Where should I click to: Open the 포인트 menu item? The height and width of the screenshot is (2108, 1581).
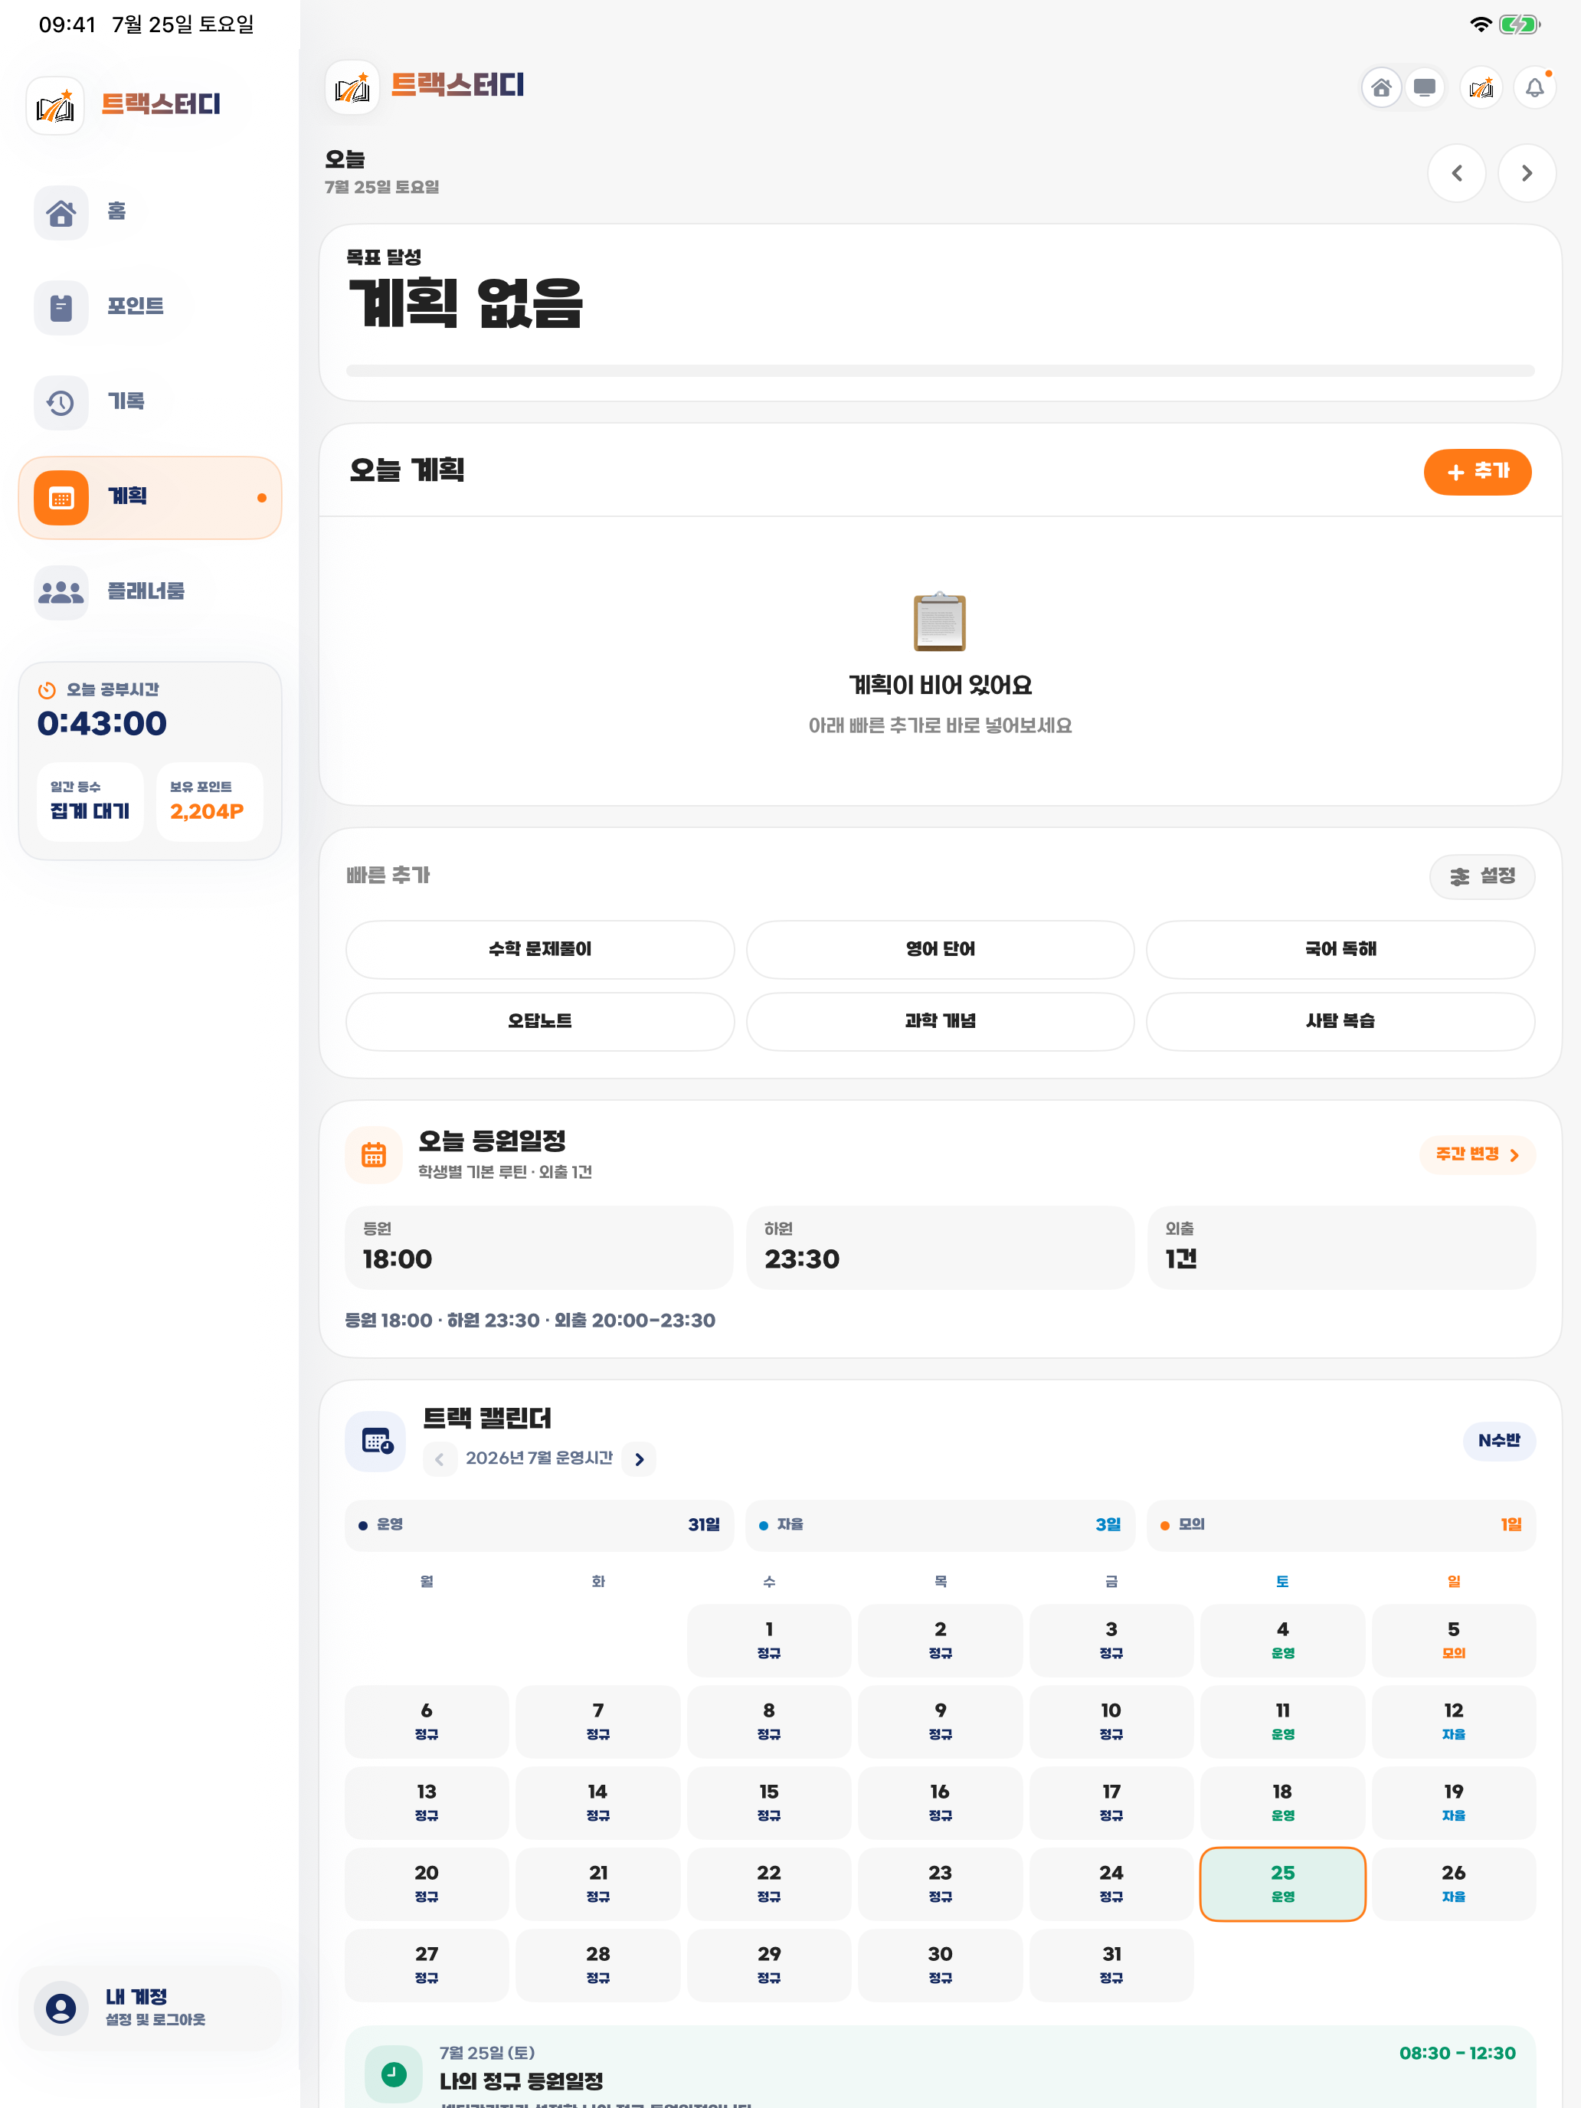pos(149,308)
